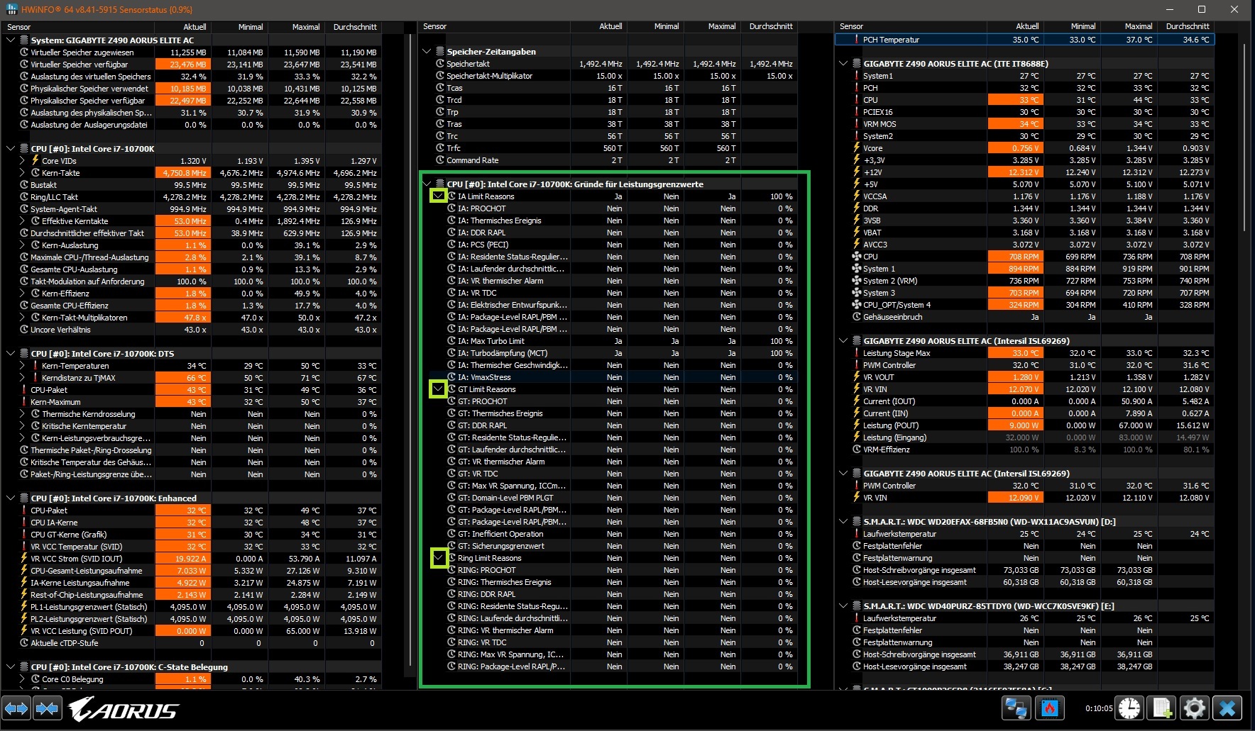The image size is (1255, 731).
Task: Click the expand layout arrows icon
Action: click(x=16, y=708)
